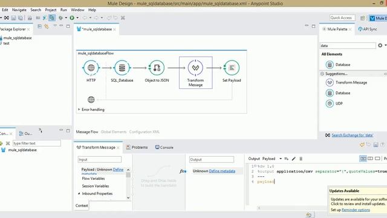Click the Input filter field

click(x=99, y=160)
